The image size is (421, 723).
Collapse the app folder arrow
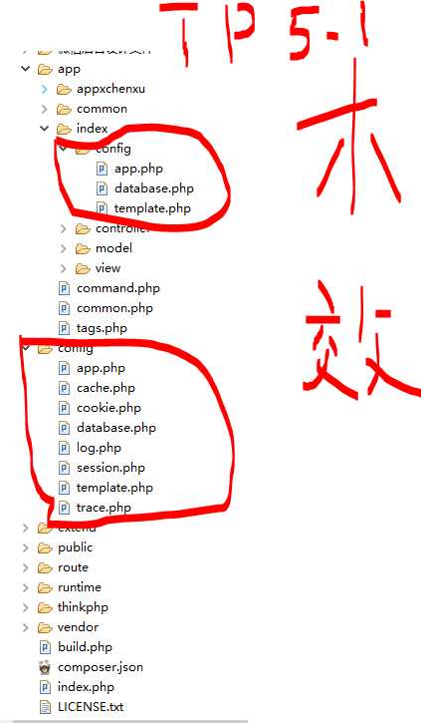pos(26,69)
